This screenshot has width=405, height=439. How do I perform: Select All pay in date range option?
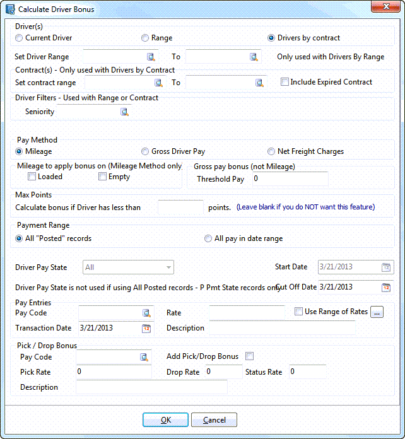[x=208, y=238]
